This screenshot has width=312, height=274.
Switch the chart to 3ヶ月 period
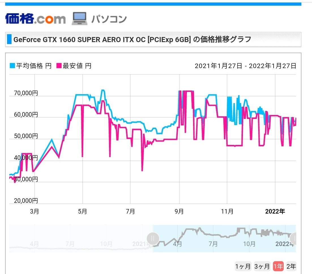tap(262, 266)
